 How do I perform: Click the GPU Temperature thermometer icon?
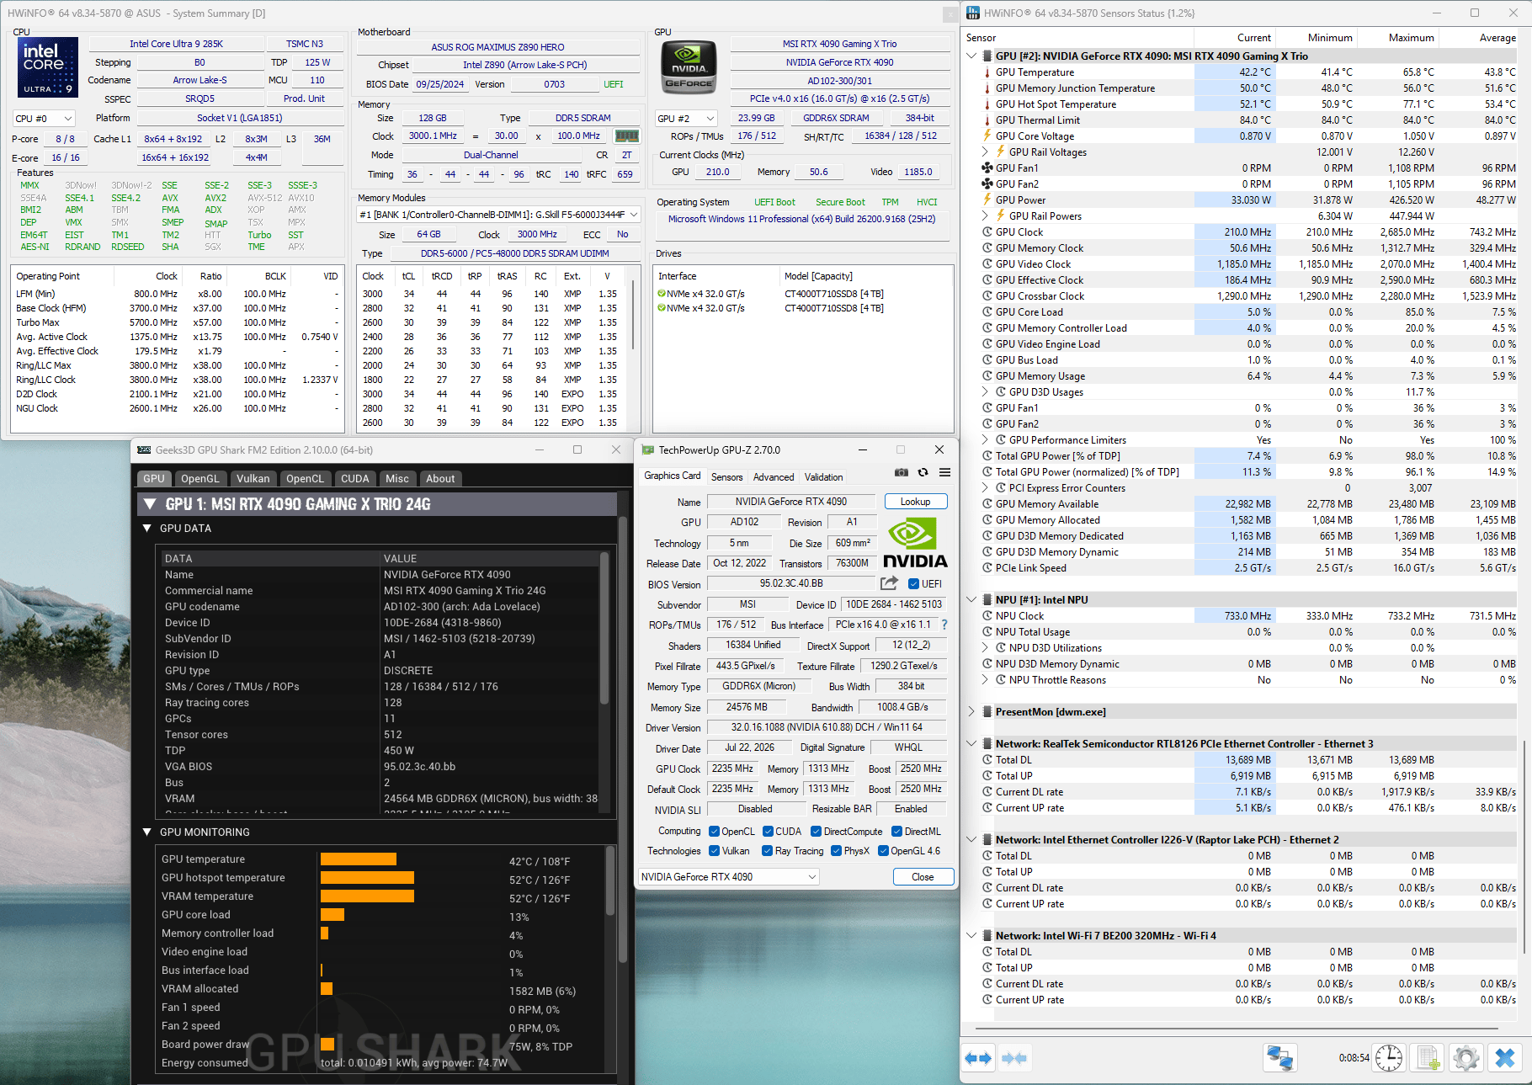[987, 72]
